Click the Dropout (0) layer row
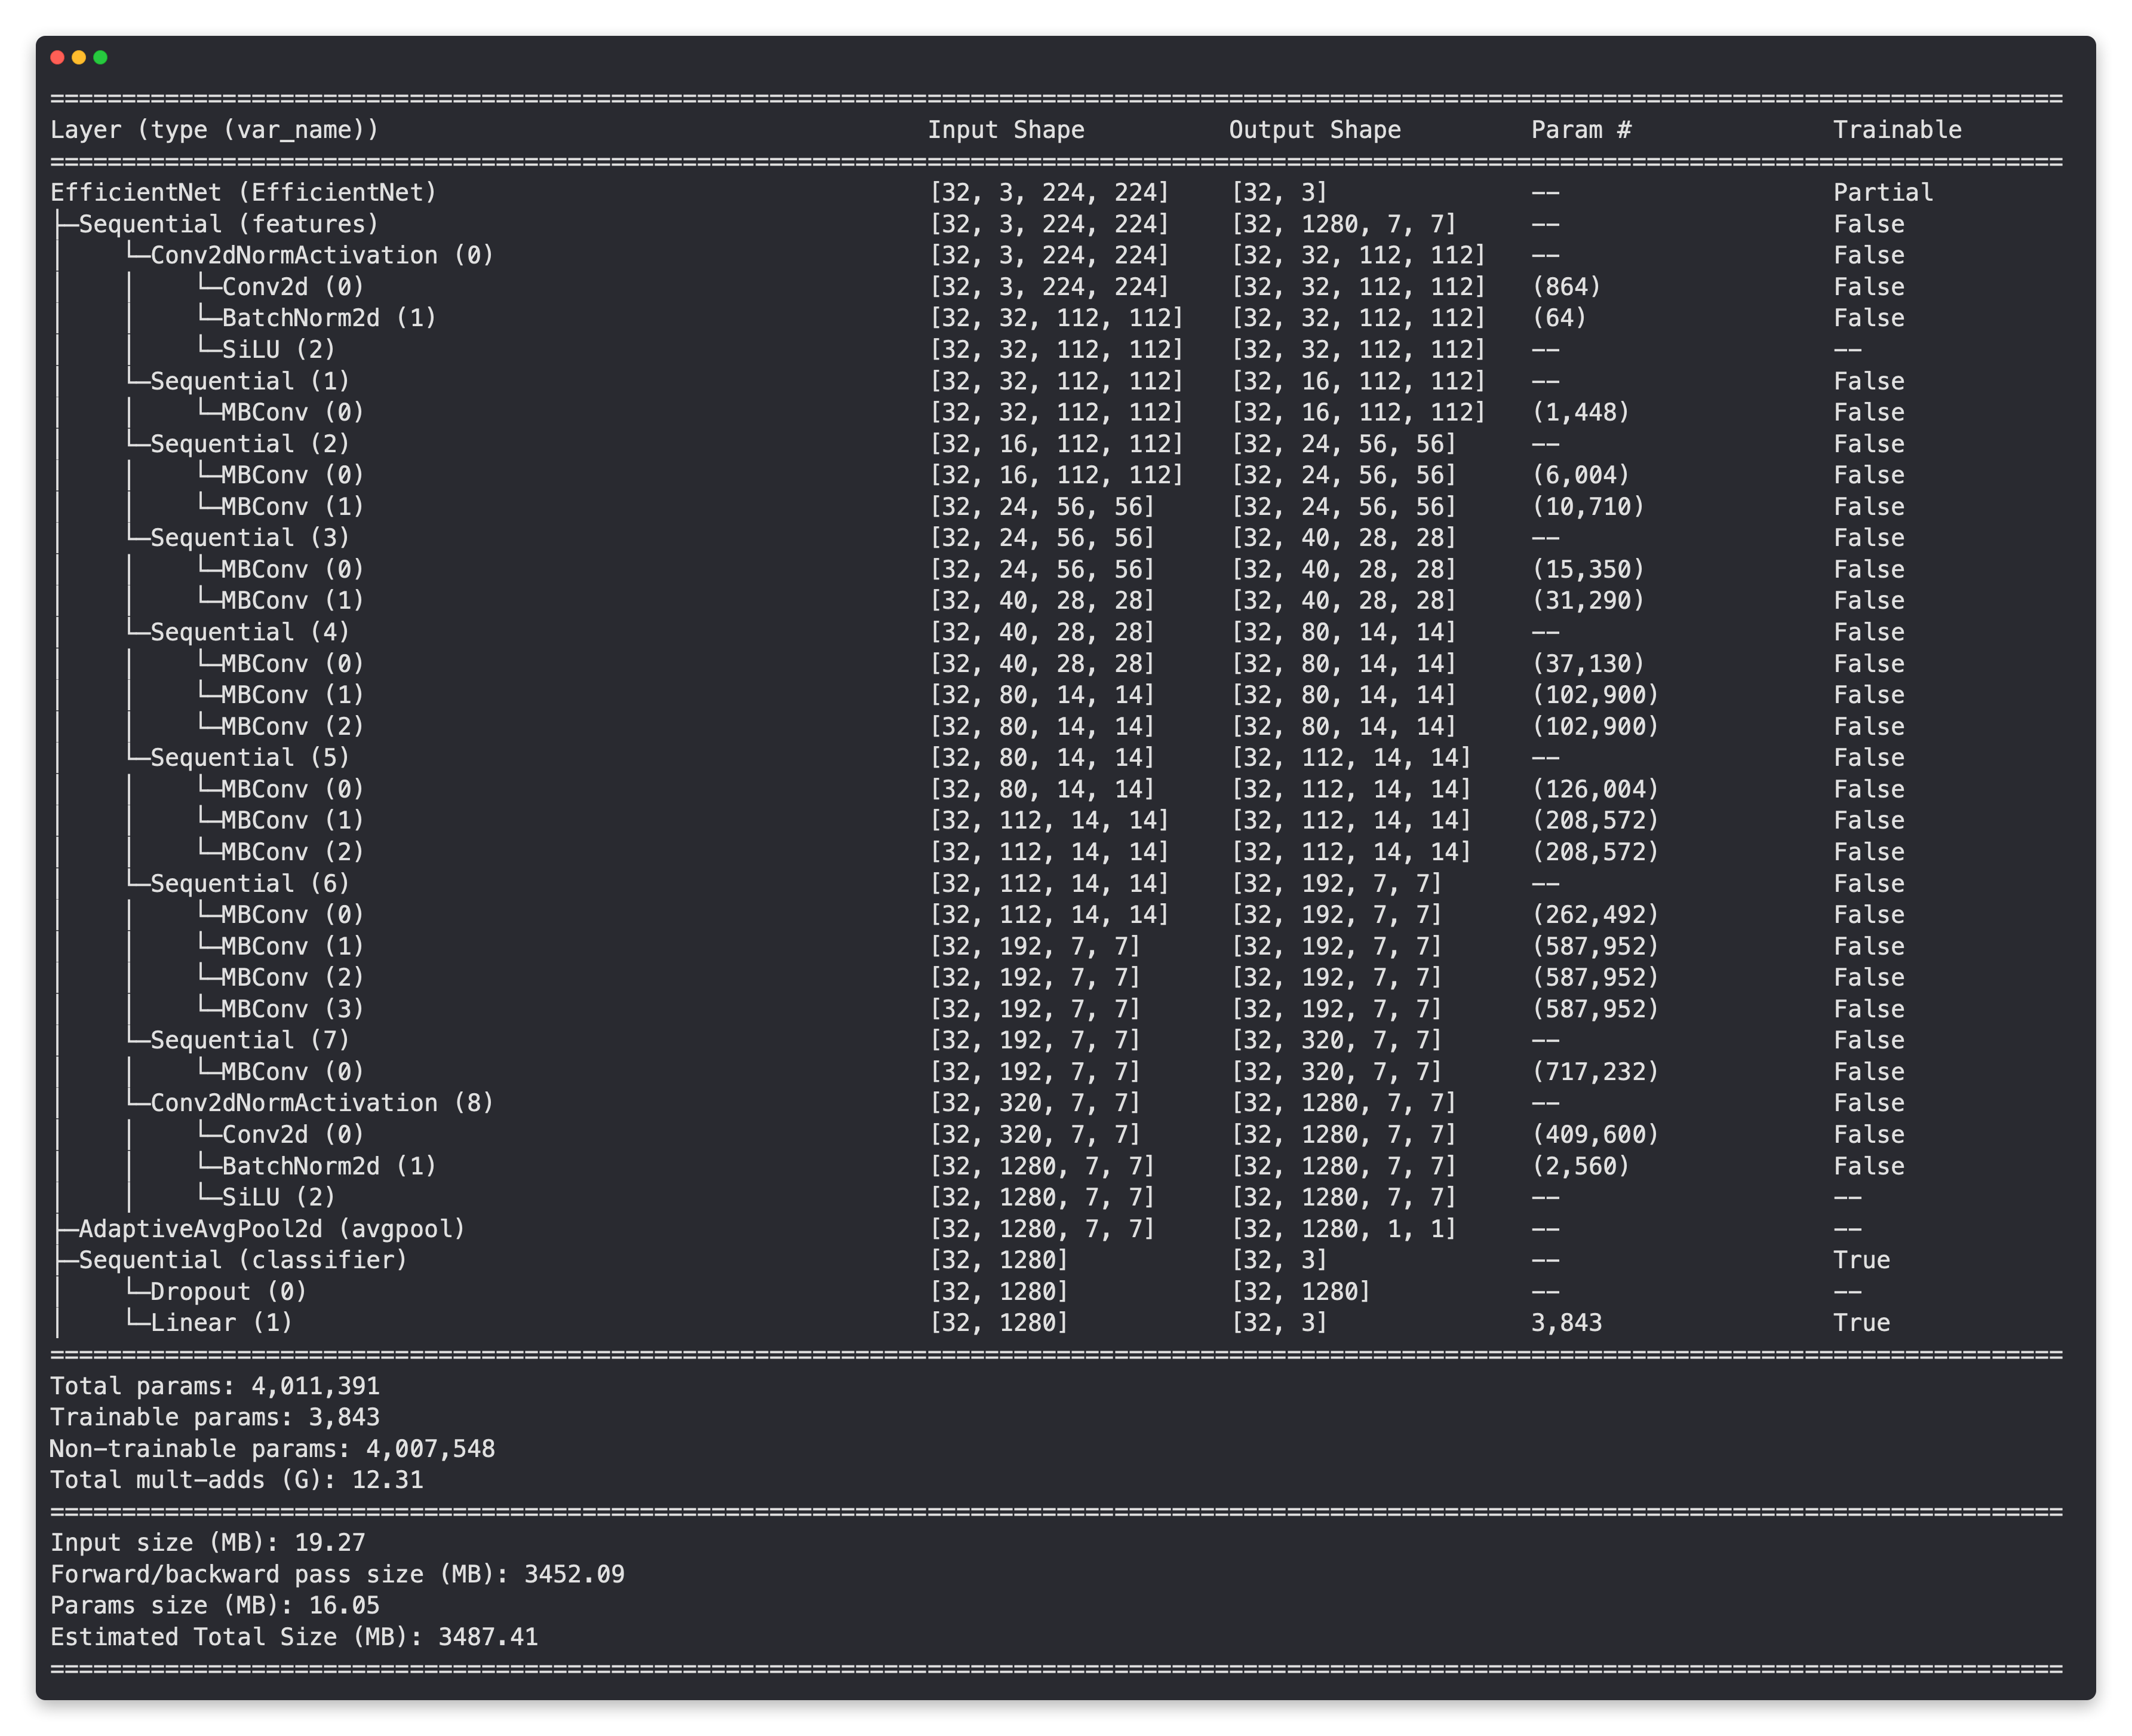2132x1736 pixels. pyautogui.click(x=228, y=1292)
